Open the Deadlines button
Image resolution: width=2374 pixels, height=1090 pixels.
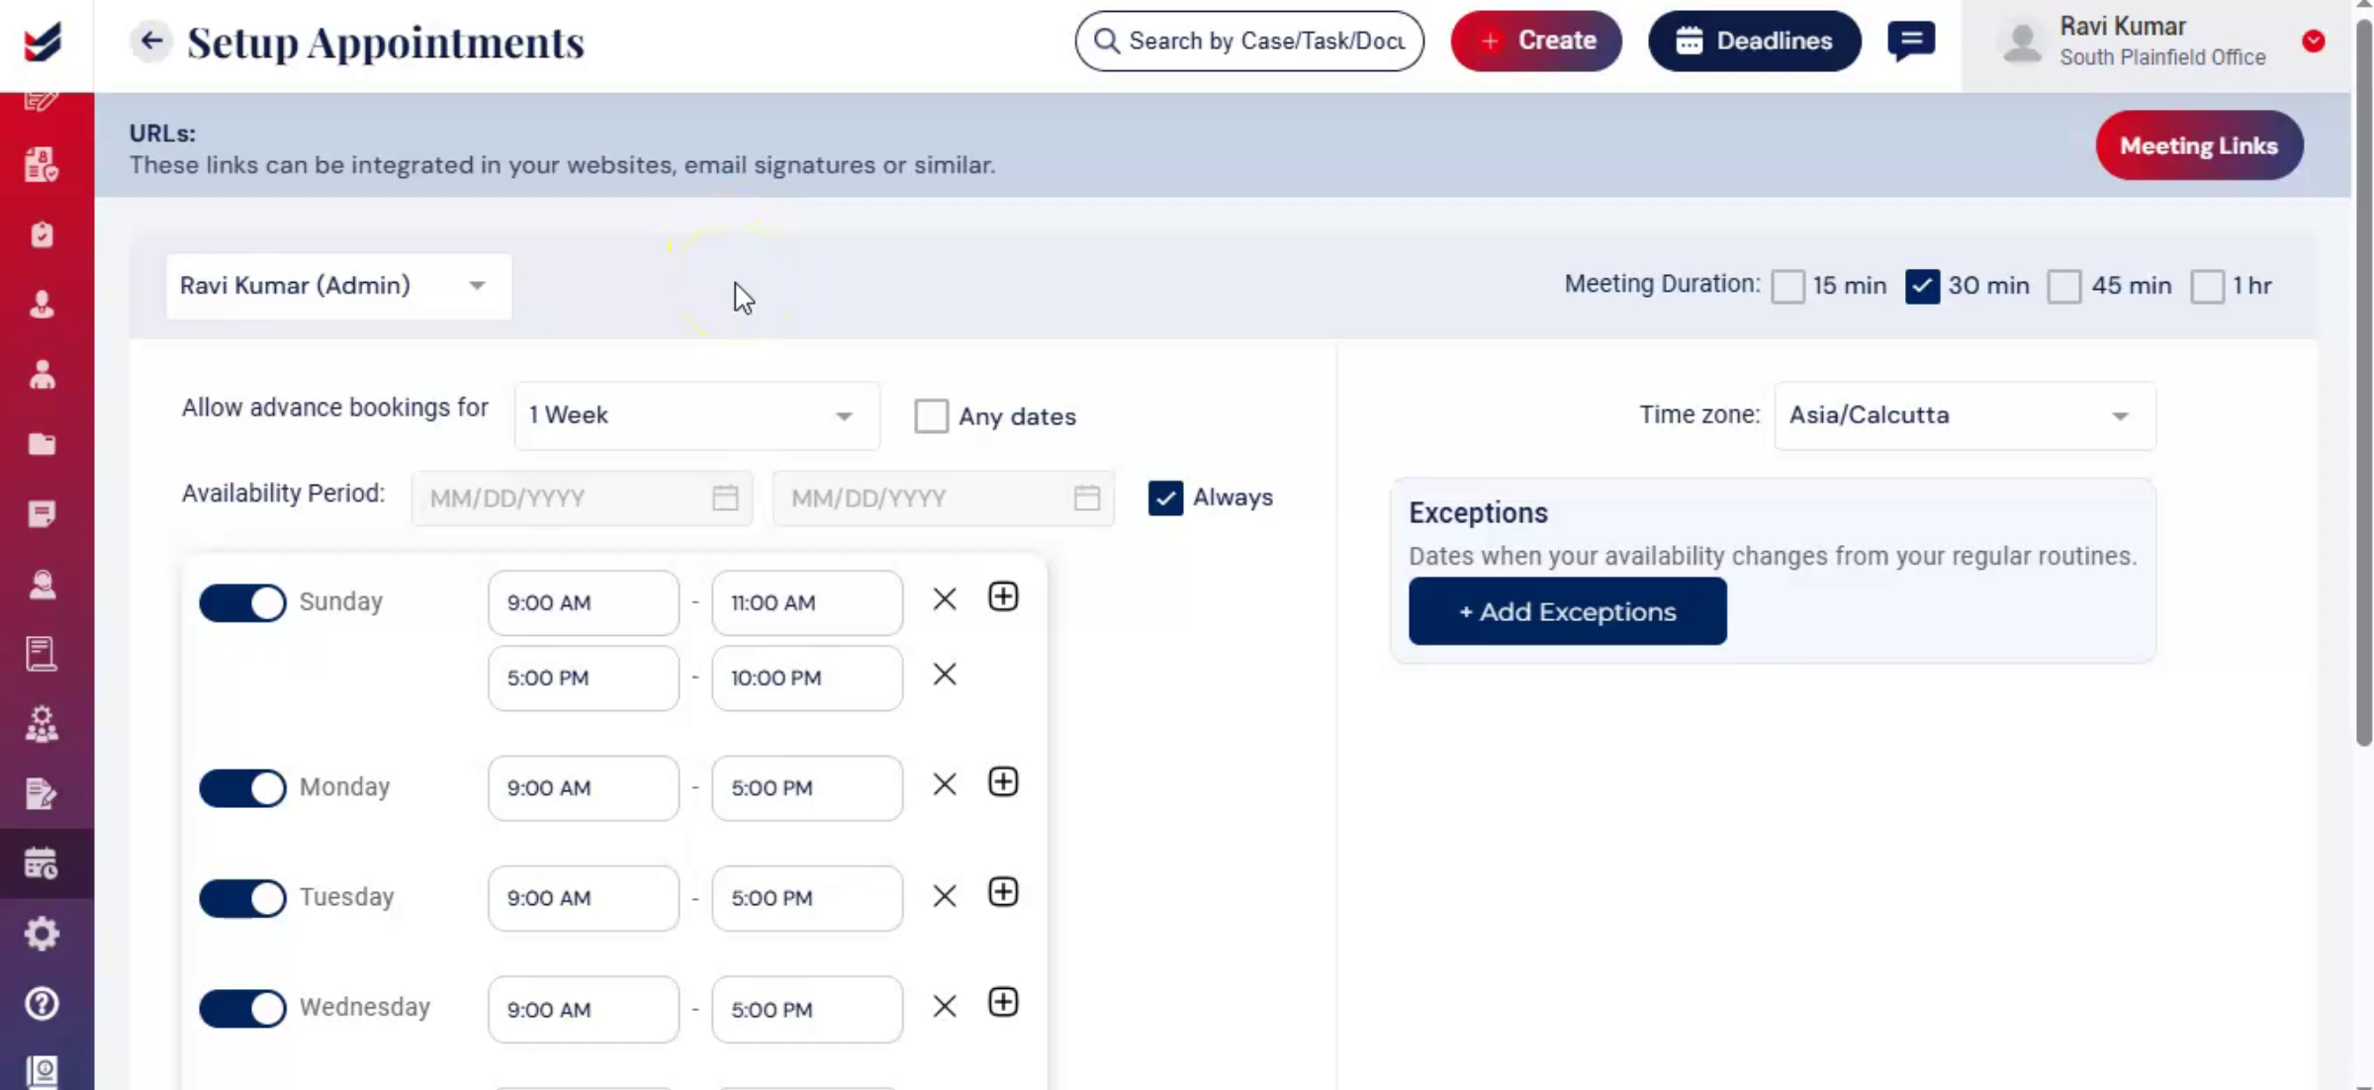1754,41
